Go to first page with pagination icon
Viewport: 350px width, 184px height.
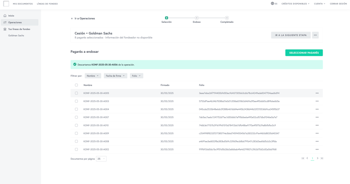pyautogui.click(x=303, y=159)
